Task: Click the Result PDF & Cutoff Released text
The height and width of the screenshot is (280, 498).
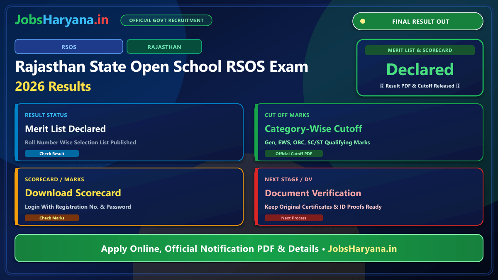Action: coord(420,86)
